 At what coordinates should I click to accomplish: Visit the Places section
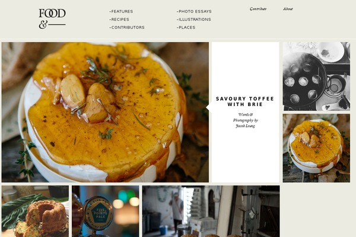[x=186, y=27]
